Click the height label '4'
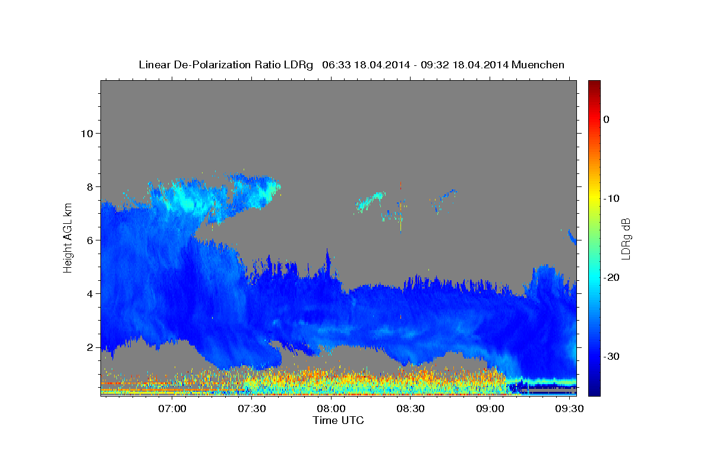 (x=89, y=294)
